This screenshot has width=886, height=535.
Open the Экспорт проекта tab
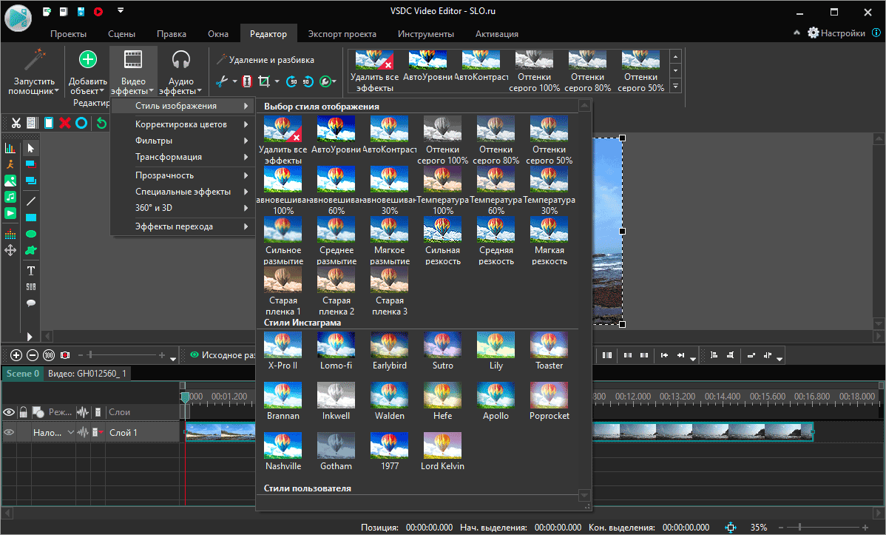342,34
